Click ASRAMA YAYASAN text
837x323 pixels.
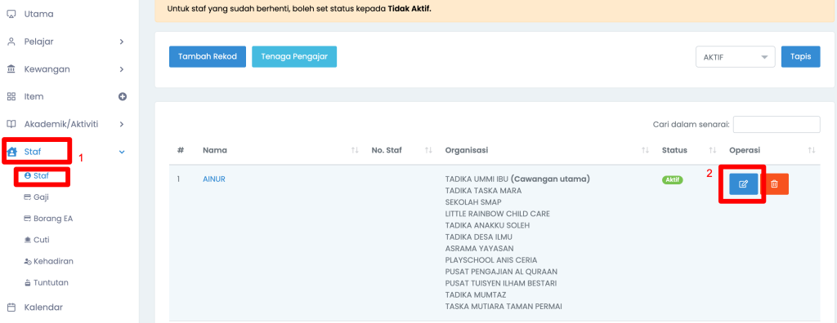479,249
